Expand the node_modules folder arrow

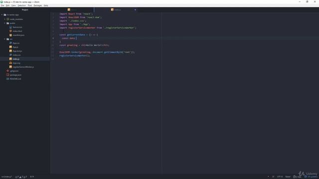click(5, 19)
